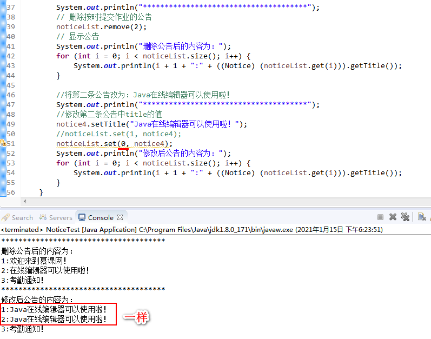Click the for loop on line 42

(x=154, y=56)
